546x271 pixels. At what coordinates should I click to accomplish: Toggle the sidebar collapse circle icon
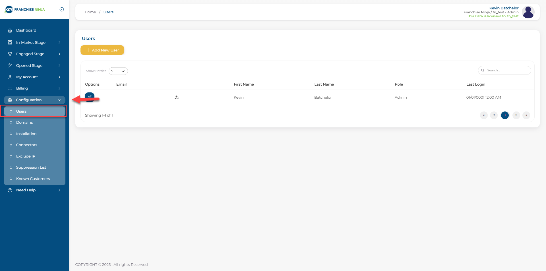(x=62, y=9)
